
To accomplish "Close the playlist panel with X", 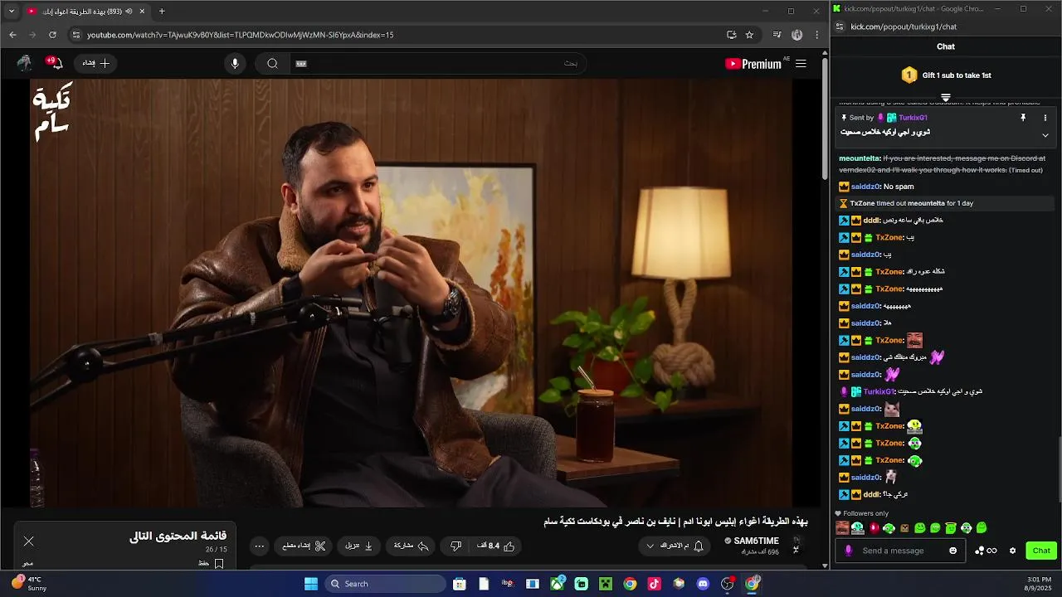I will coord(29,541).
